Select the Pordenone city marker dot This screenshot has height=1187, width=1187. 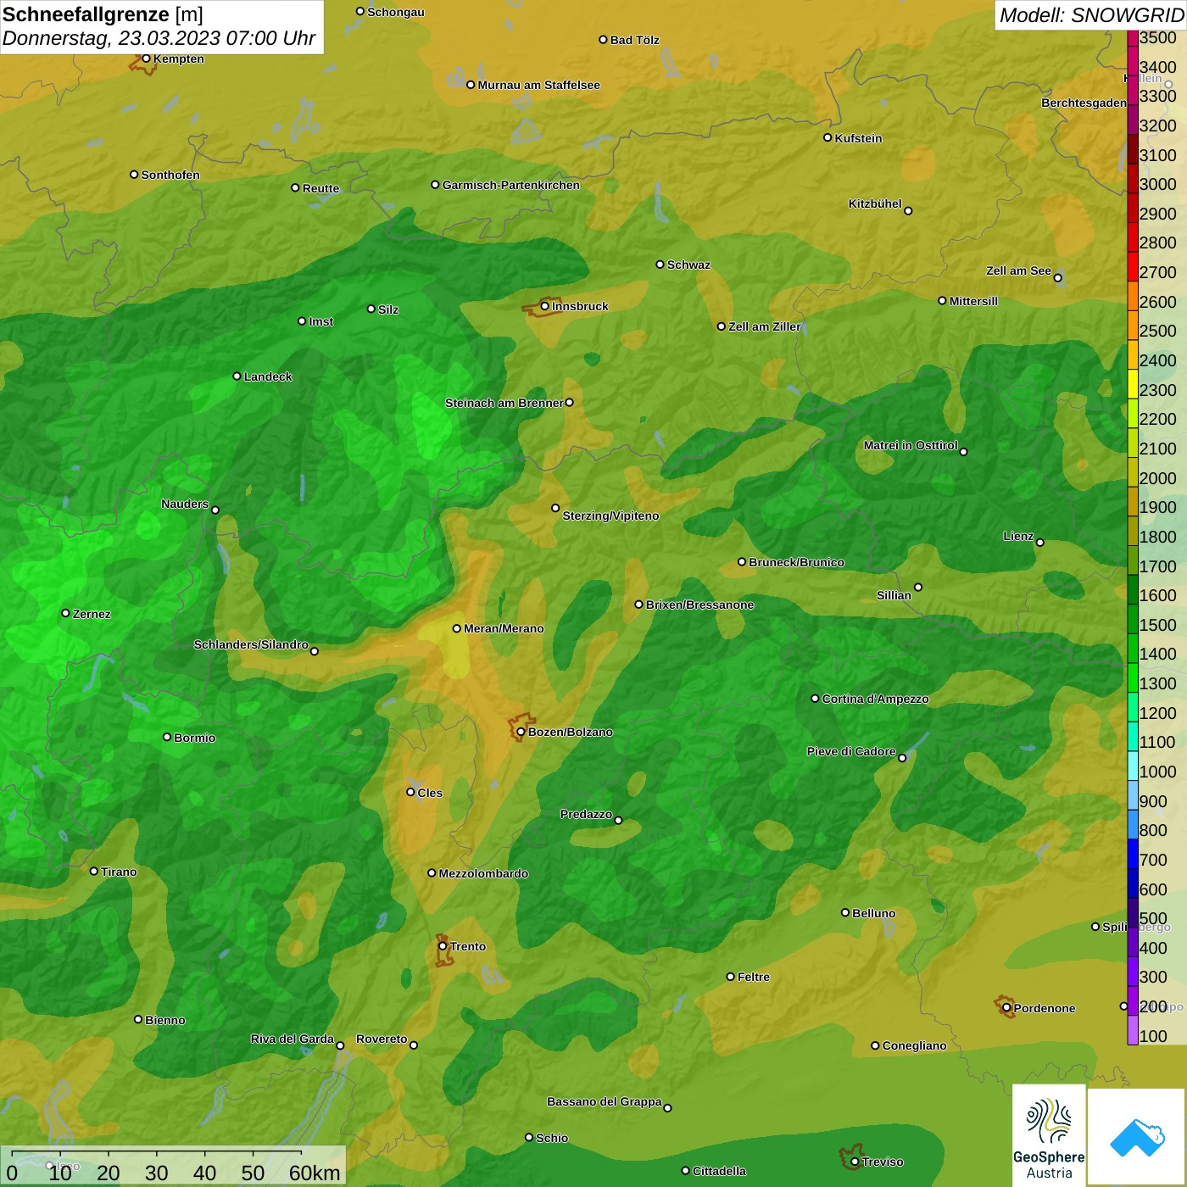click(1006, 1008)
